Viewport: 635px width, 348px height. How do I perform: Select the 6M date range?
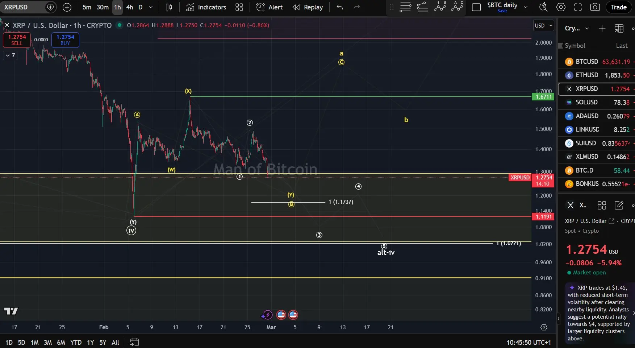[61, 343]
